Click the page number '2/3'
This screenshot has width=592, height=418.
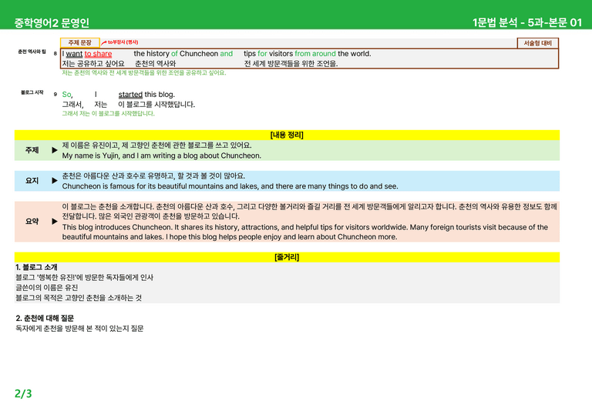coord(23,393)
